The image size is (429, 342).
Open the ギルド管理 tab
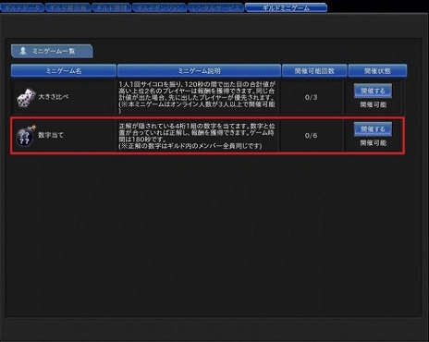(x=112, y=7)
